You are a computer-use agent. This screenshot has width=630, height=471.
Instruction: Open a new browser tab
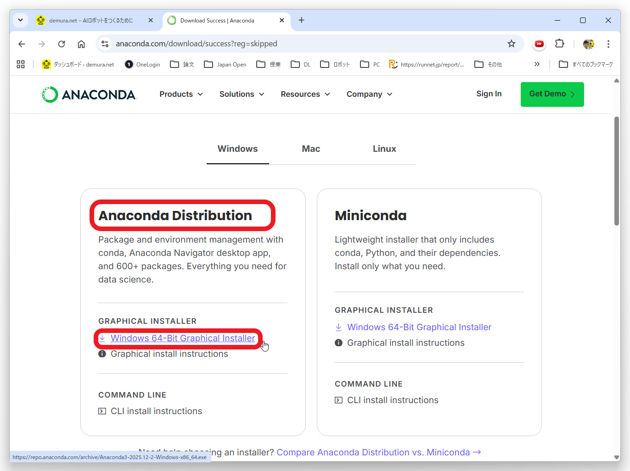(x=301, y=20)
